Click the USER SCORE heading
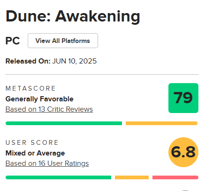 32,142
